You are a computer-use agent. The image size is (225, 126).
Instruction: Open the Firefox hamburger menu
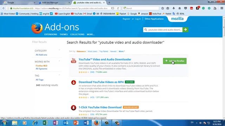click(222, 8)
